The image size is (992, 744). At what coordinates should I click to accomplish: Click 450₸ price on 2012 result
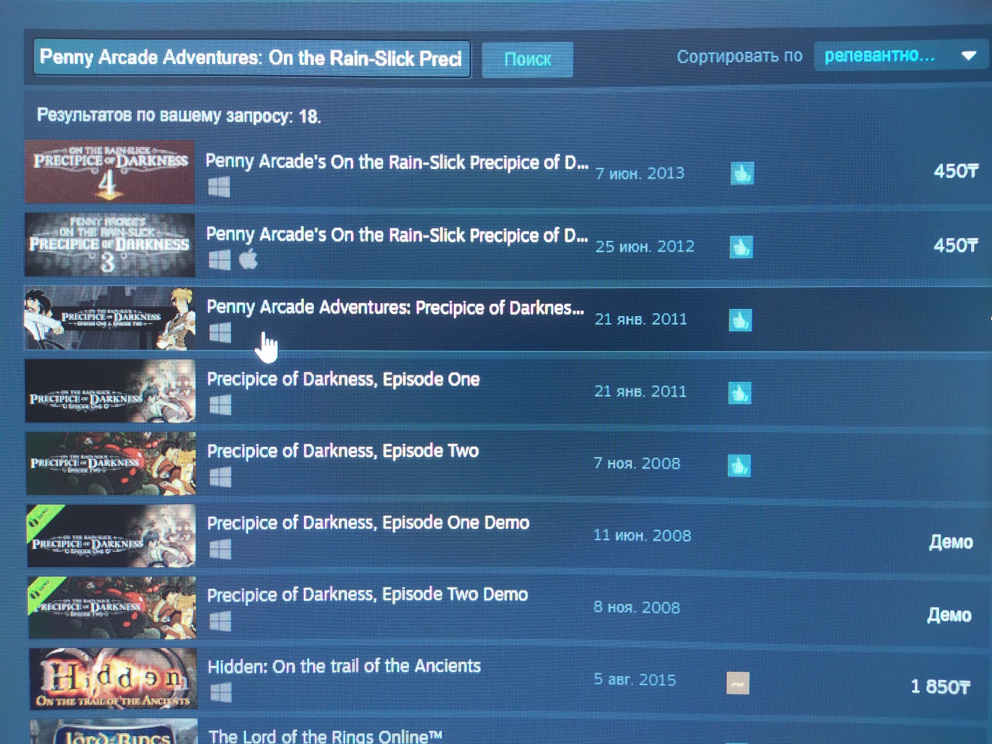pyautogui.click(x=956, y=246)
